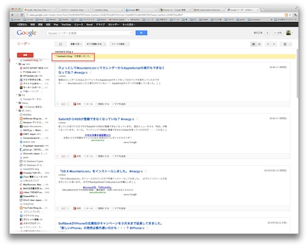Open SeasarWiki feed
Image resolution: width=308 pixels, height=247 pixels.
click(x=29, y=196)
